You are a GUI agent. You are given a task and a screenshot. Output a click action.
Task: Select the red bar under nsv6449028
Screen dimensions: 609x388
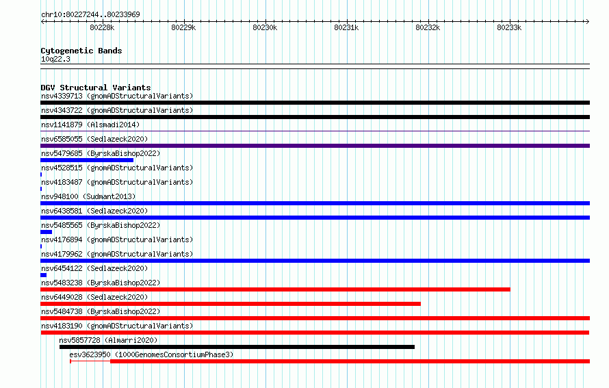click(x=231, y=304)
